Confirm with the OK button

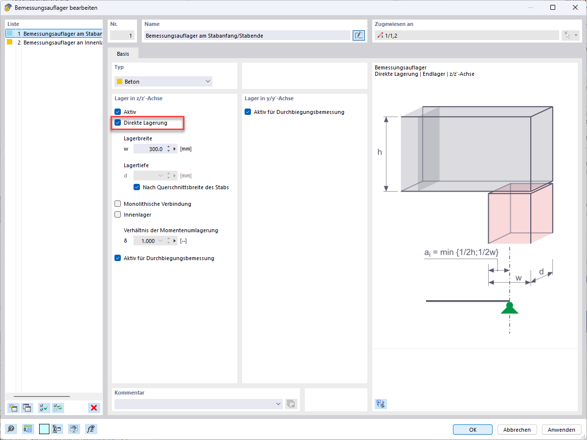click(x=473, y=430)
